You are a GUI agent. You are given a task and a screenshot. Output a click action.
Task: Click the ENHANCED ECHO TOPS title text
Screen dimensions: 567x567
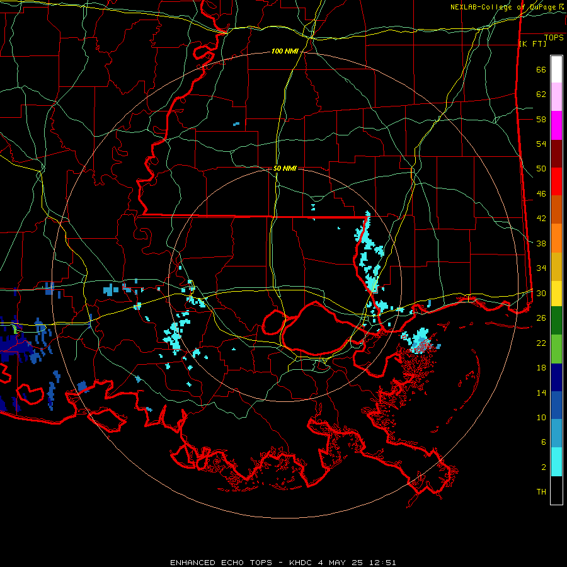(221, 563)
